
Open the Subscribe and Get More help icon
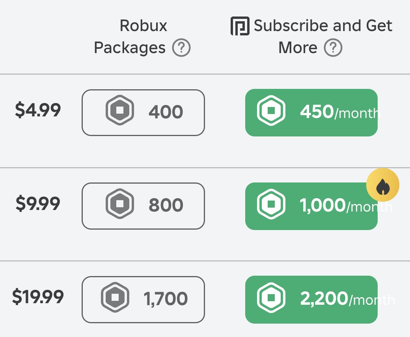tap(333, 48)
